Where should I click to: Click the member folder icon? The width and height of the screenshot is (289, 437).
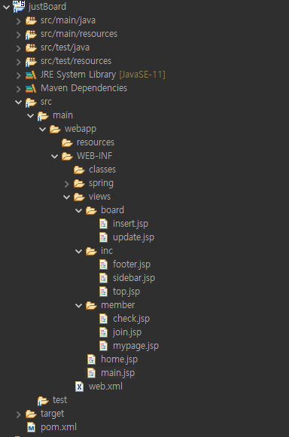pyautogui.click(x=91, y=306)
